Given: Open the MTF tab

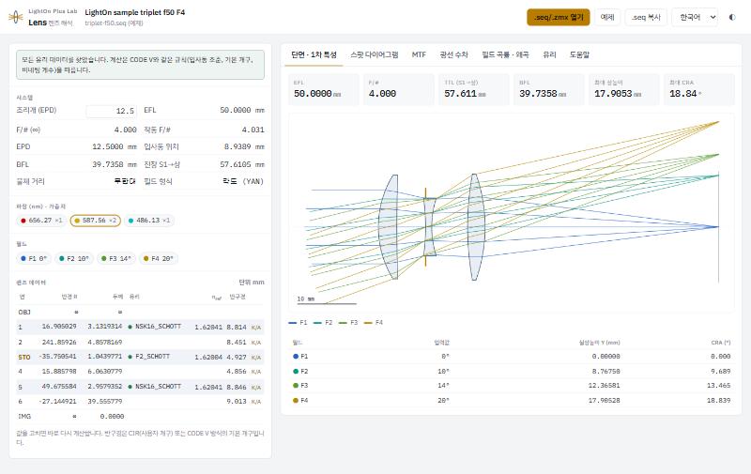Looking at the screenshot, I should (x=419, y=54).
